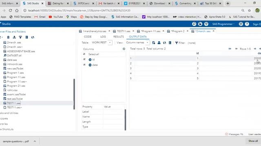Image resolution: width=261 pixels, height=146 pixels.
Task: Toggle the date column checkbox
Action: tap(84, 65)
